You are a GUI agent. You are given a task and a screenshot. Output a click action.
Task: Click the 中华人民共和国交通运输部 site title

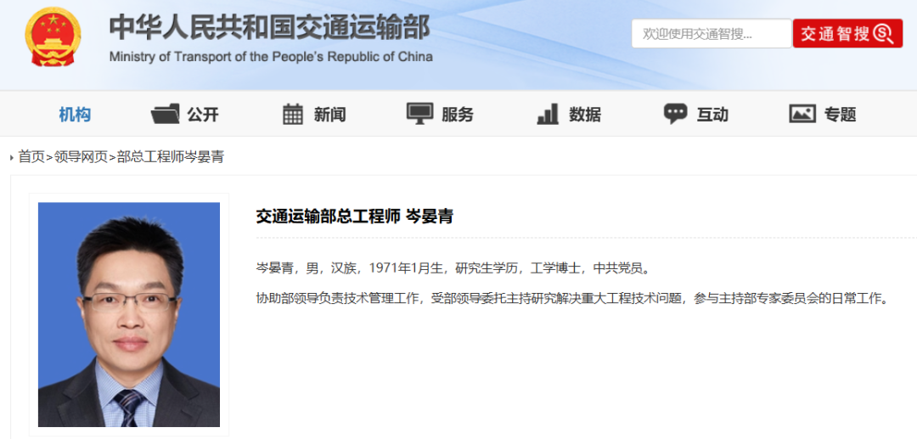click(270, 27)
